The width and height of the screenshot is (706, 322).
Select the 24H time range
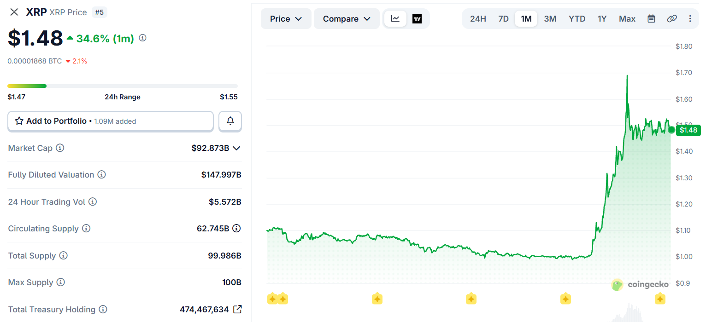click(478, 19)
